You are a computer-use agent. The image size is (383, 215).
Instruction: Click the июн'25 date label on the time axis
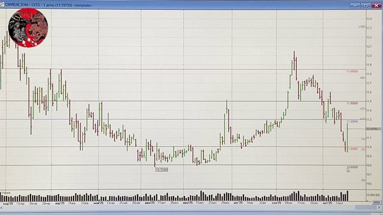(x=149, y=203)
